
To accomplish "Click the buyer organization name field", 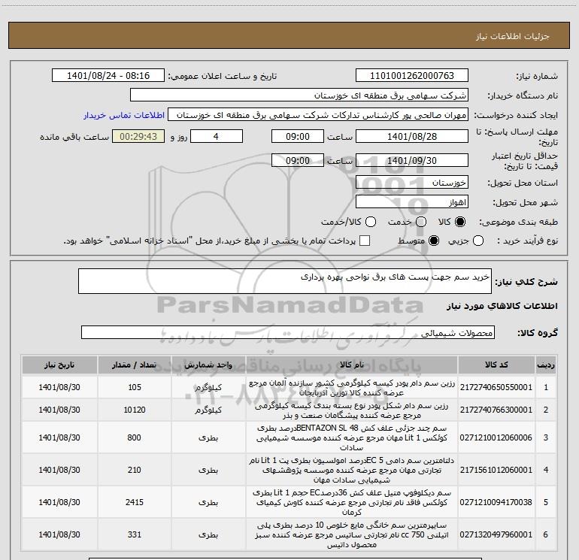I will [x=299, y=95].
